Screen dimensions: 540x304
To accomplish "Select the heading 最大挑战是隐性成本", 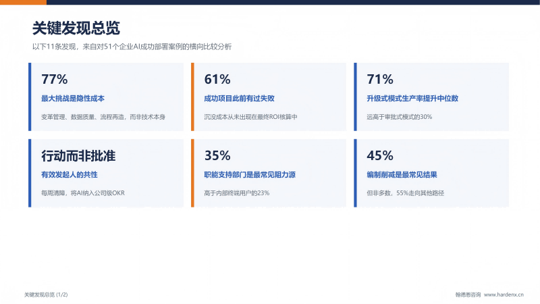I will 73,98.
